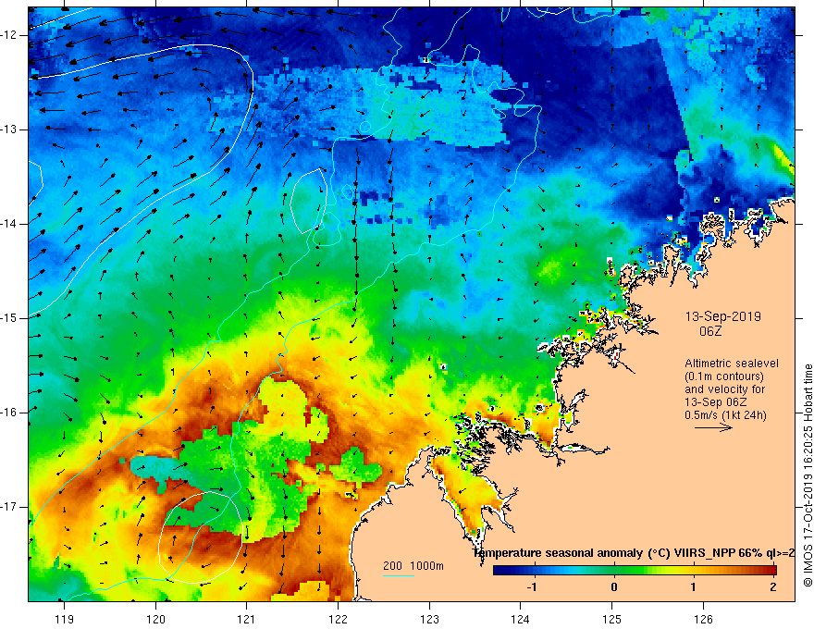This screenshot has height=629, width=814.
Task: Click longitude label 120
Action: 155,619
